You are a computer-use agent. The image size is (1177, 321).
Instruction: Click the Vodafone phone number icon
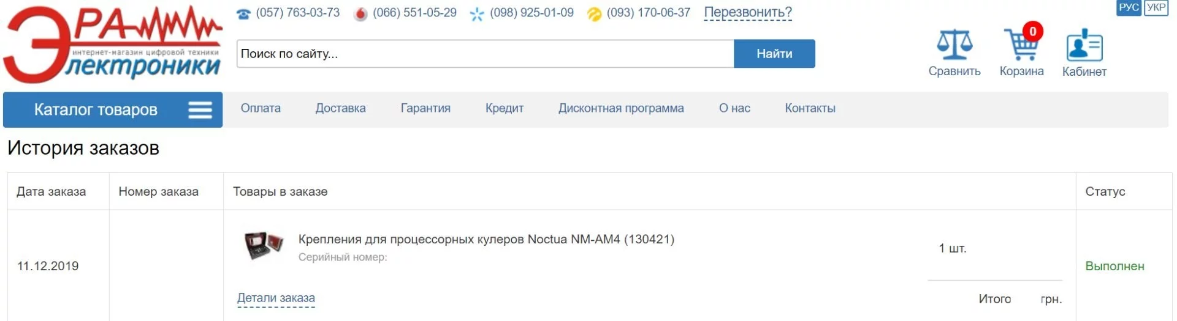(360, 13)
